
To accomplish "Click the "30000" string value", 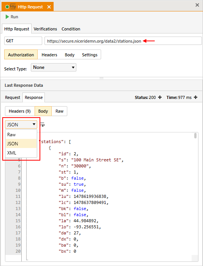I will tap(80, 166).
